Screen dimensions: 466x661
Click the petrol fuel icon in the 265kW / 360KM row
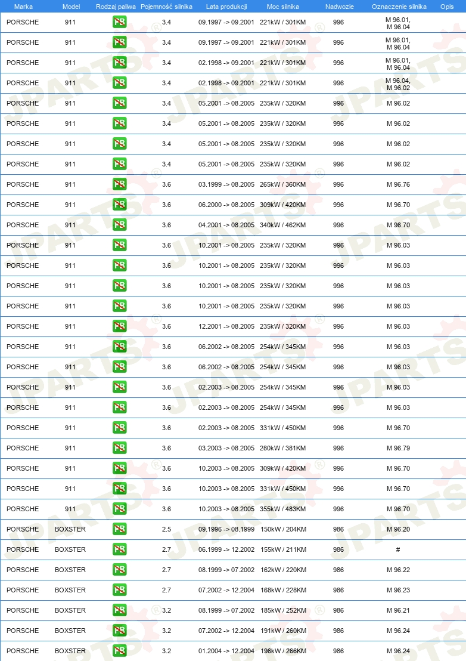(120, 184)
